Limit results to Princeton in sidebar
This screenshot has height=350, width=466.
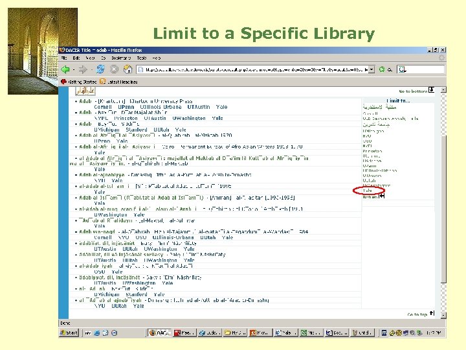pyautogui.click(x=372, y=151)
